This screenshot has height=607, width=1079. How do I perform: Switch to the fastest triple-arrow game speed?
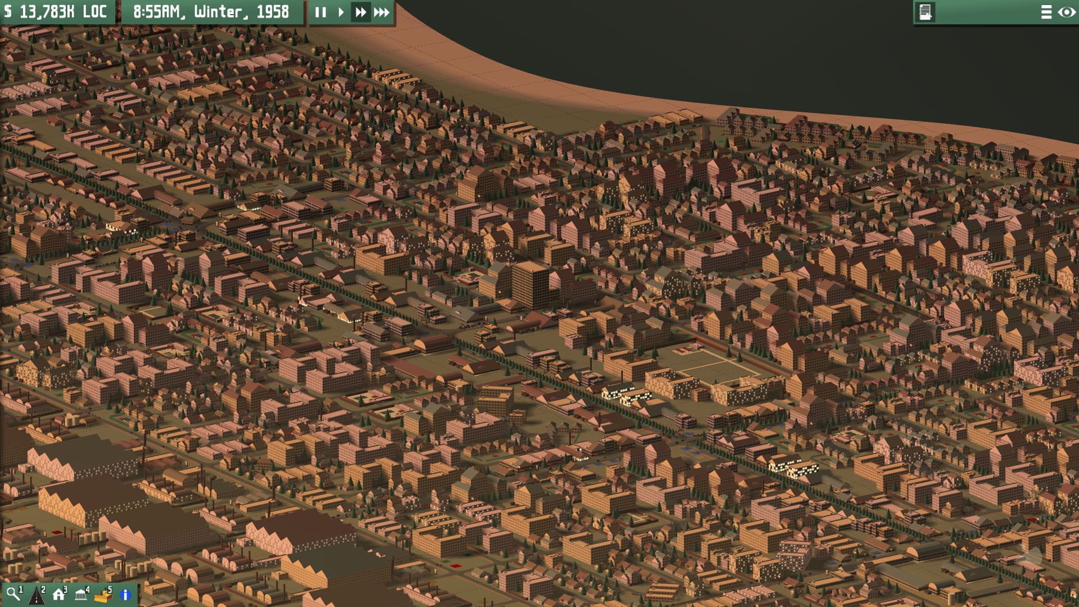[x=380, y=12]
